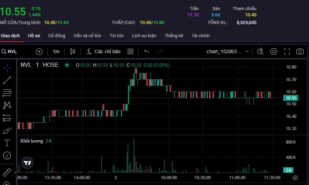Open chart settings hexagon icon
Screen dimensions: 309x185
pos(274,52)
